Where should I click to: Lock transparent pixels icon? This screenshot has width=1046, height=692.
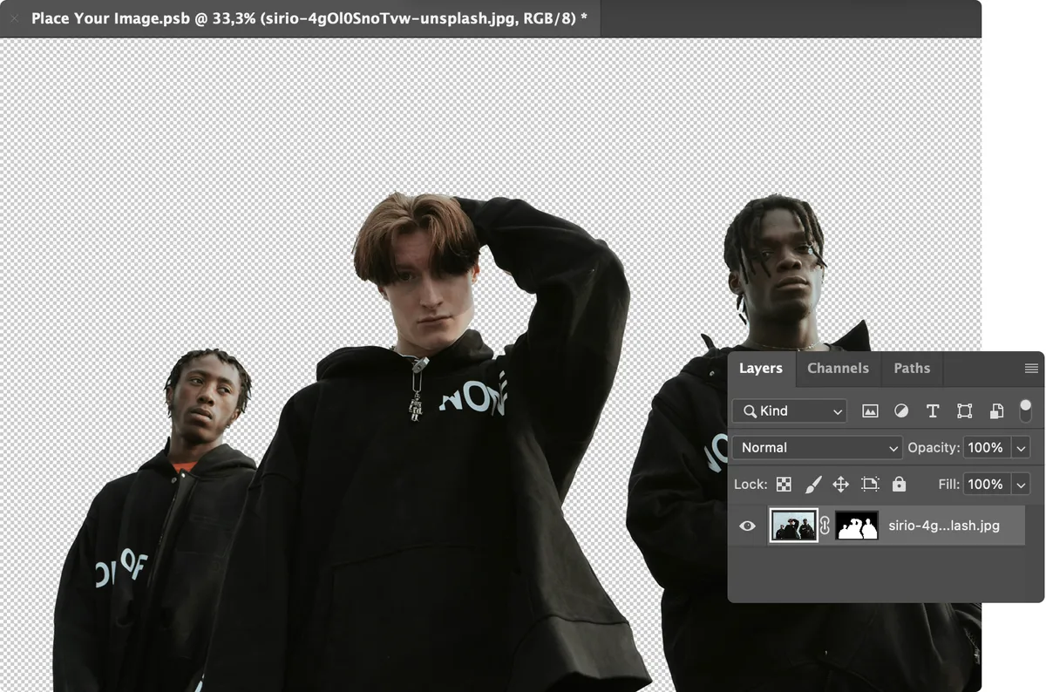(x=784, y=485)
